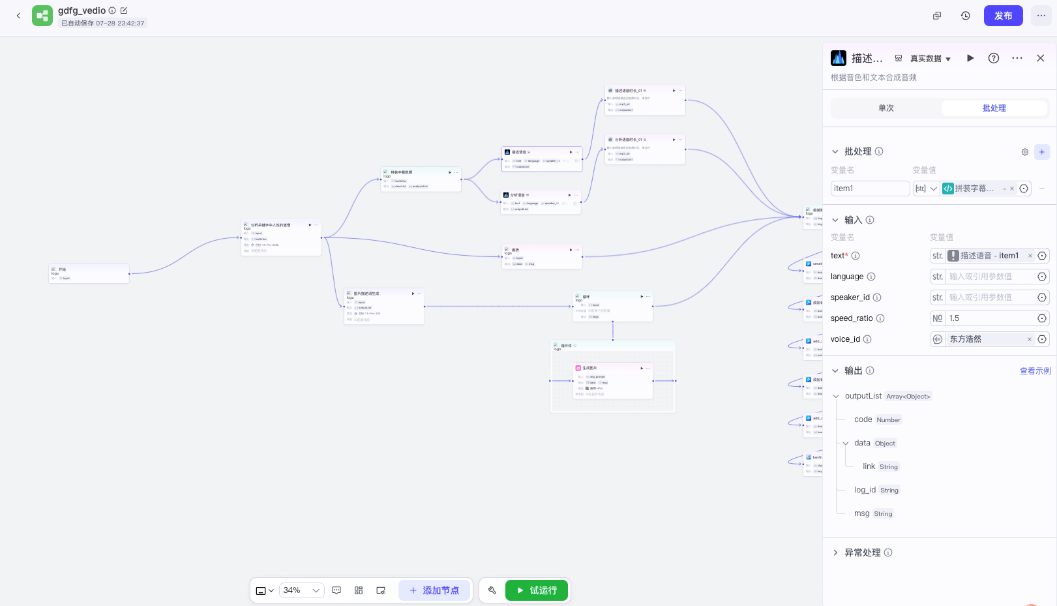
Task: Remove the 拼装字幕 reference tag
Action: [1012, 189]
